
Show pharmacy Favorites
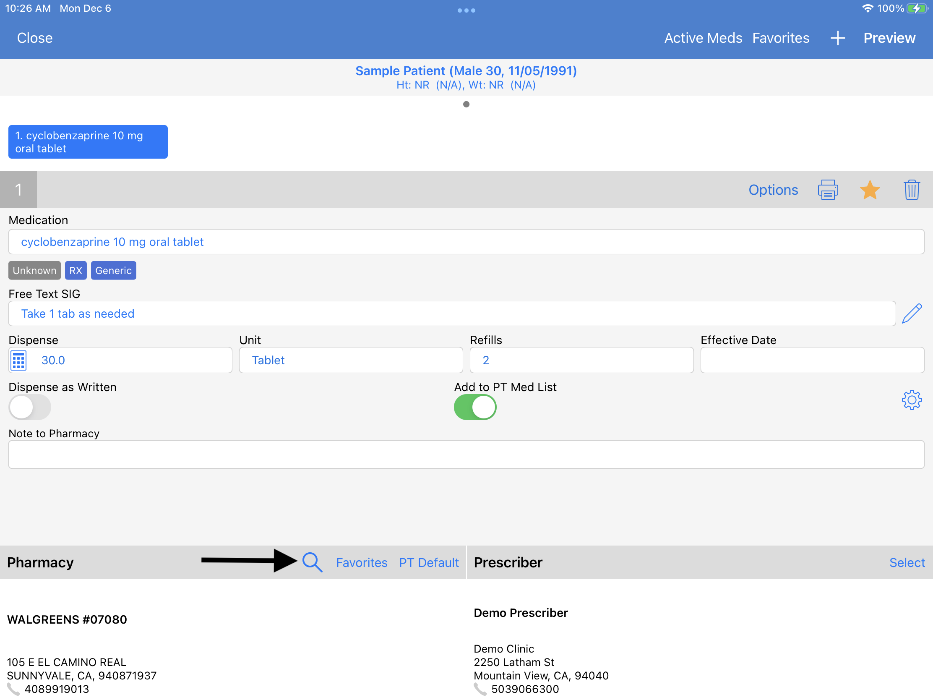pyautogui.click(x=362, y=562)
